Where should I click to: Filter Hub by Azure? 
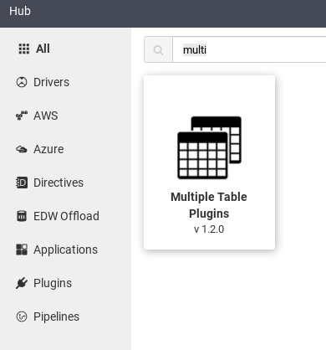[48, 149]
